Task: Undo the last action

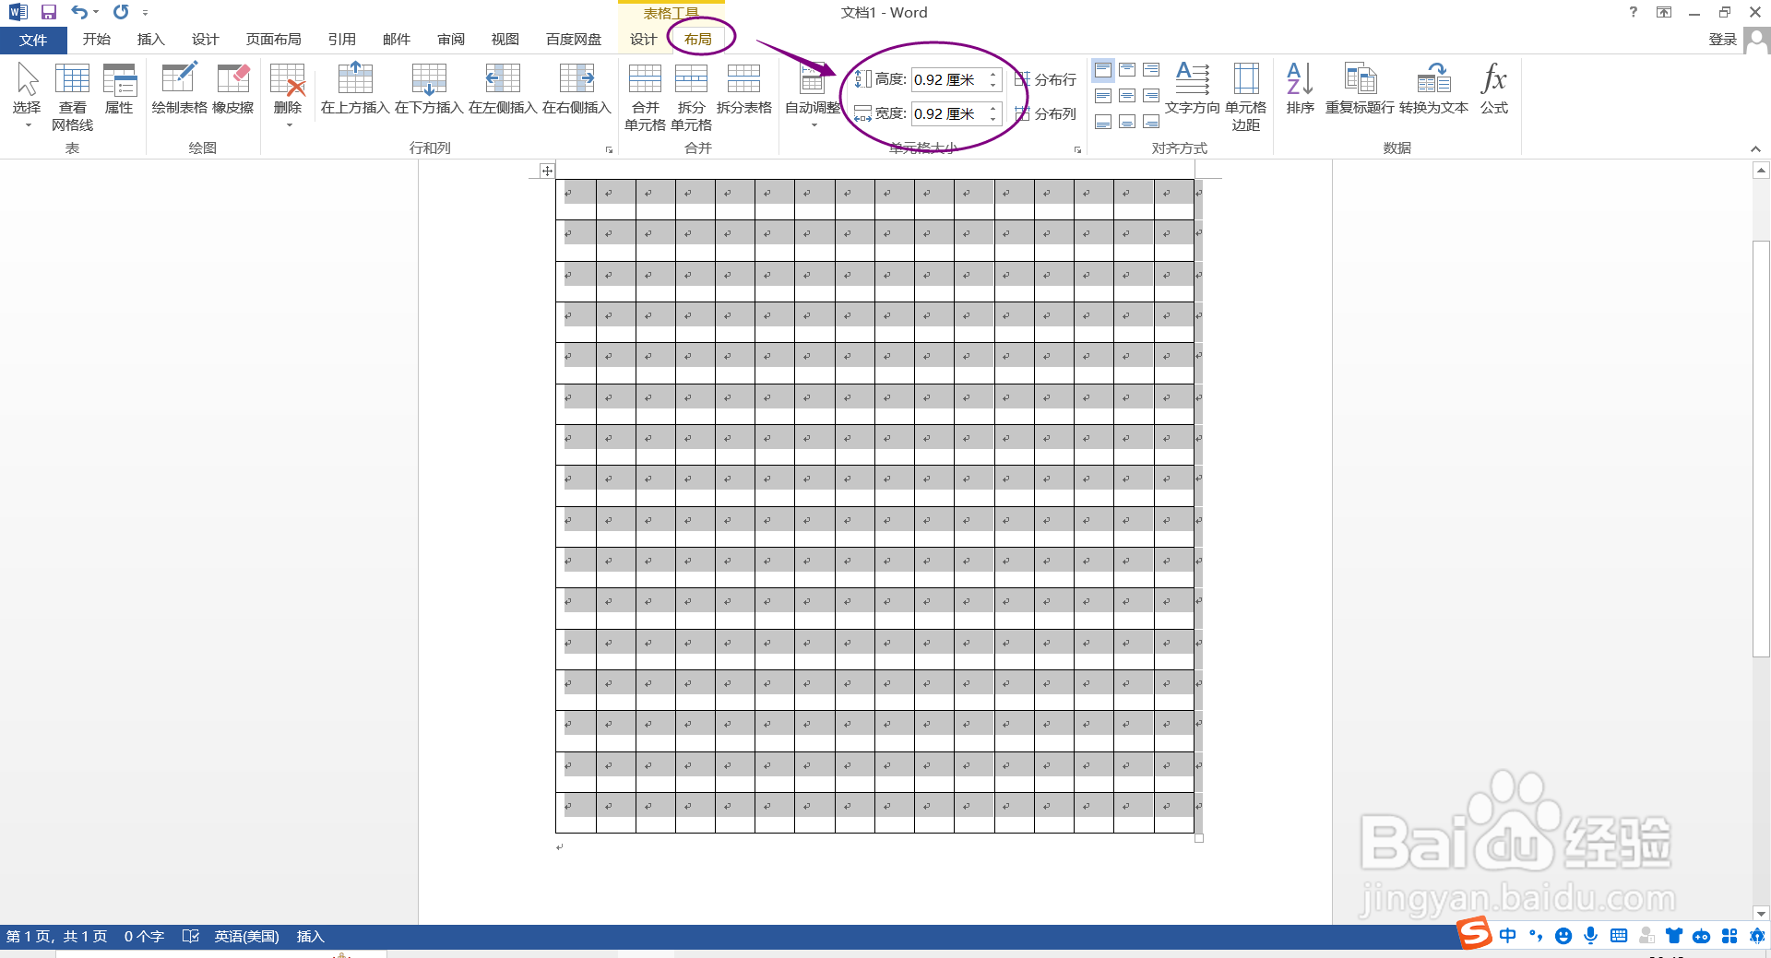Action: click(x=79, y=12)
